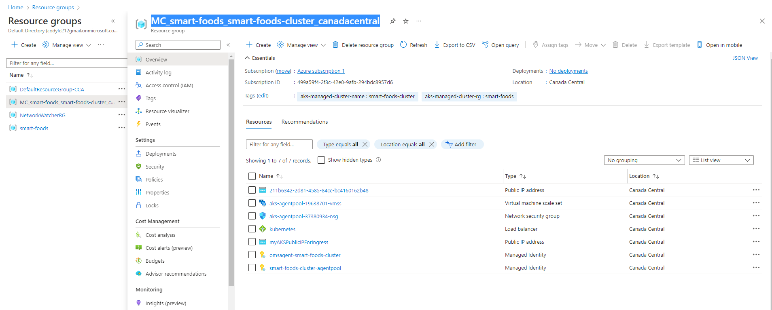772x310 pixels.
Task: Click Delete resource group trash icon
Action: coord(335,45)
